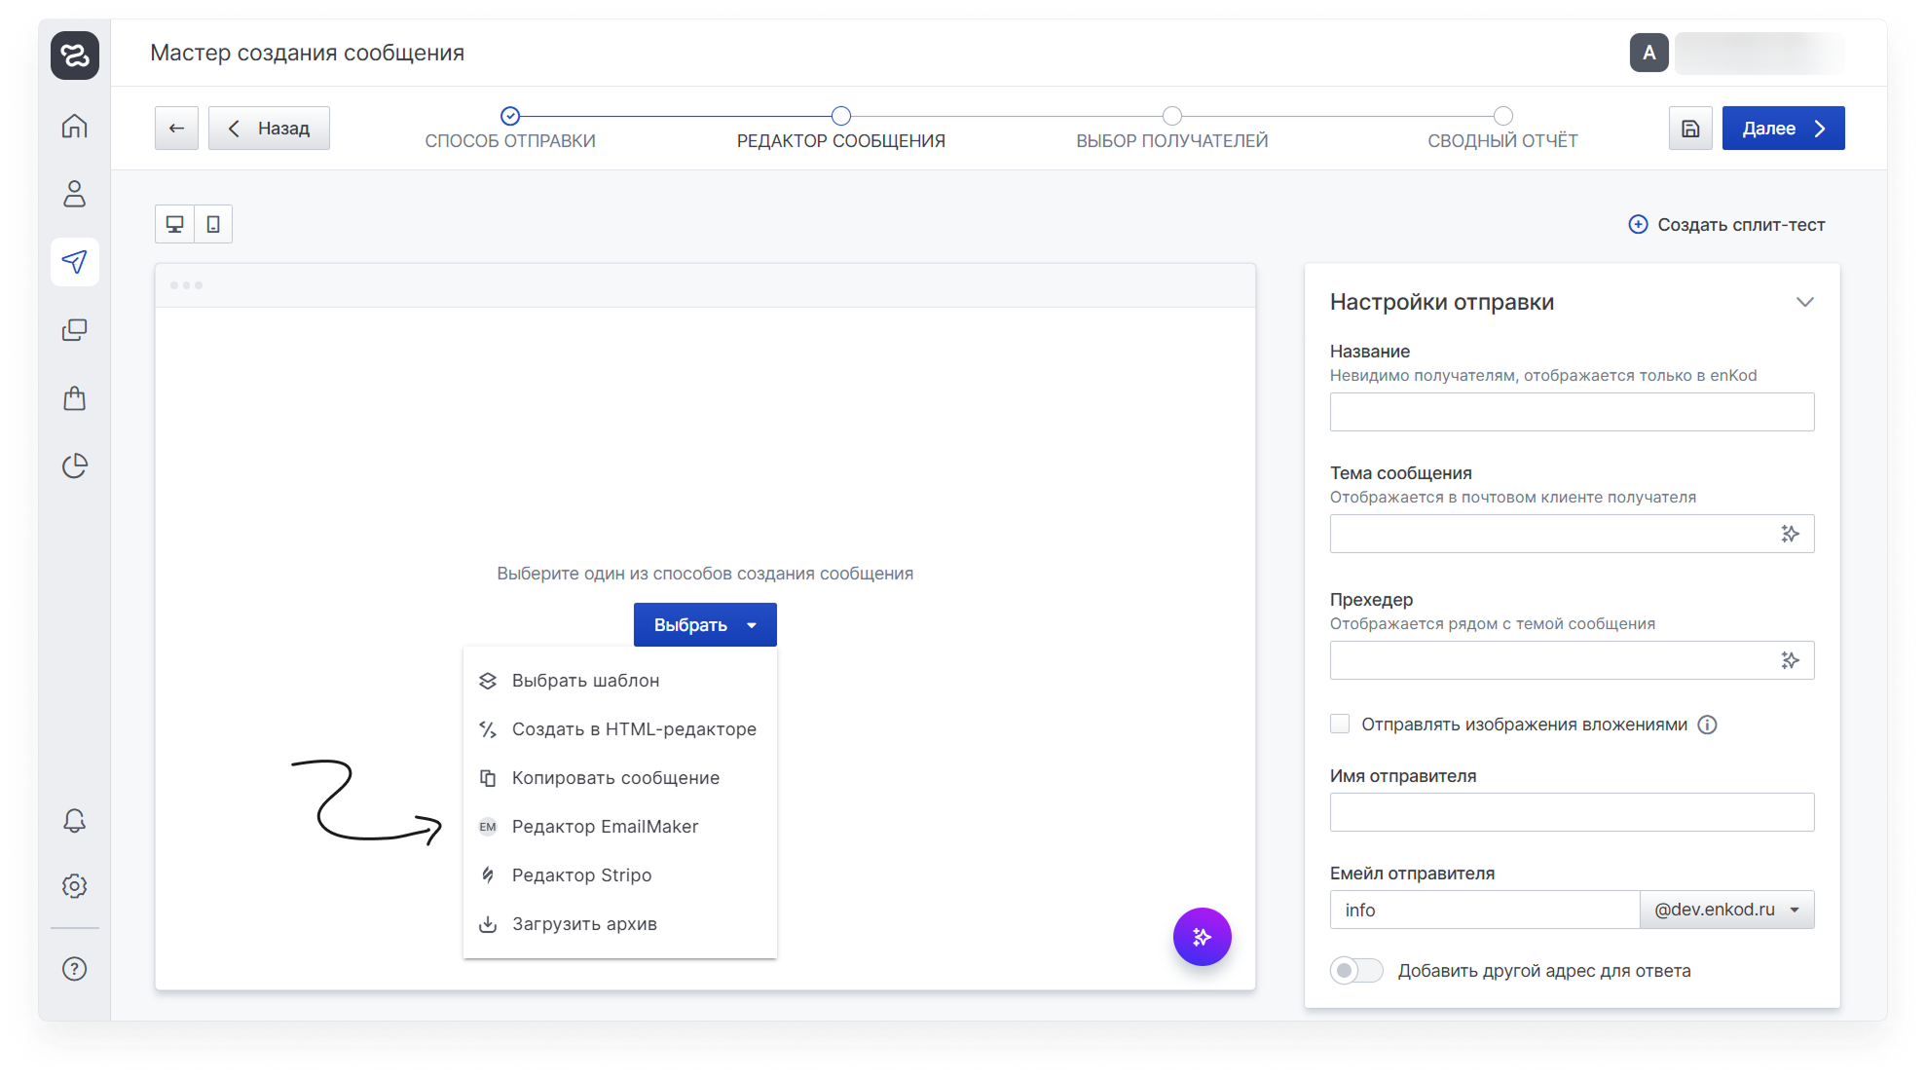Click the Прехедер input field
1926x1079 pixels.
[x=1572, y=660]
